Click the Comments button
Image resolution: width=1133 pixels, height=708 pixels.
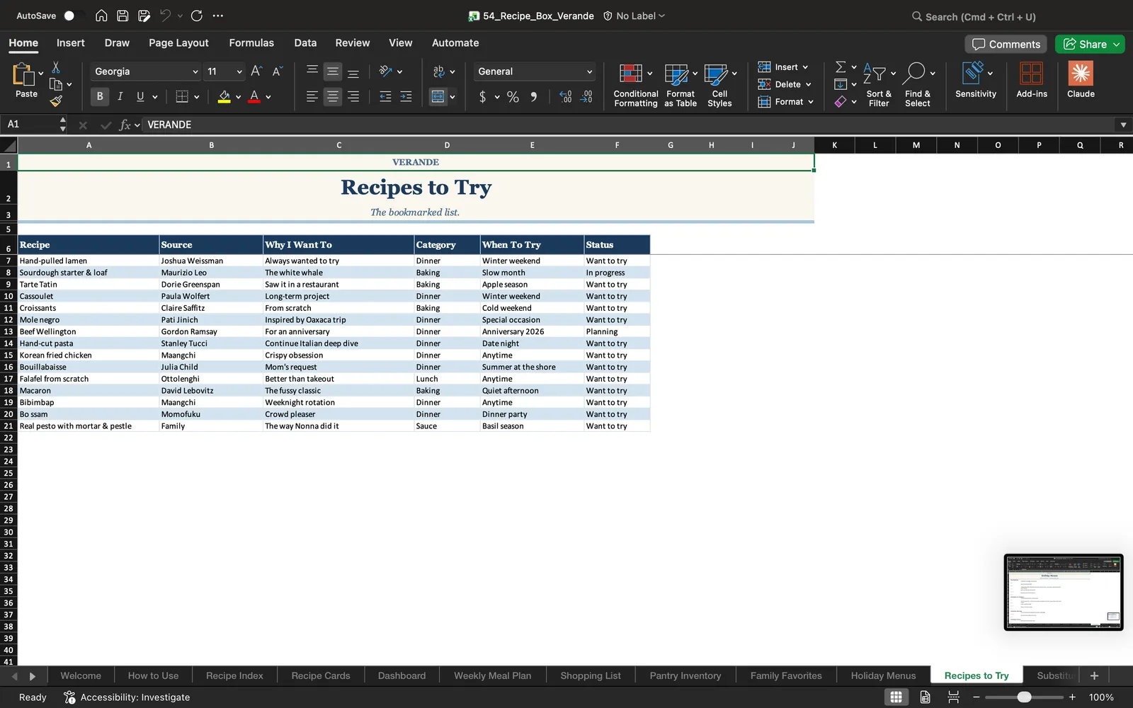click(1006, 44)
